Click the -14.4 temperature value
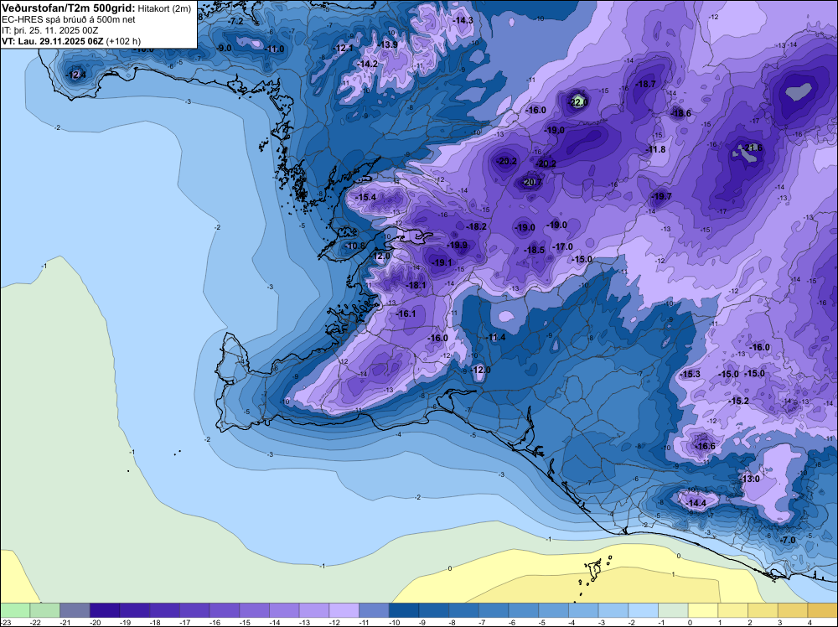This screenshot has height=627, width=838. click(x=696, y=503)
